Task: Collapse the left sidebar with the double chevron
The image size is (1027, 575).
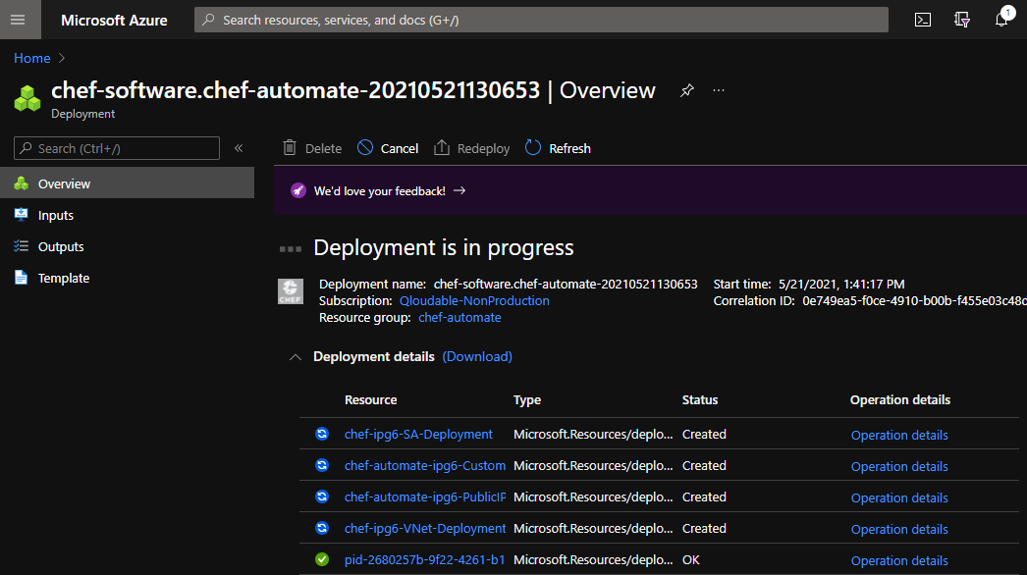Action: (x=239, y=147)
